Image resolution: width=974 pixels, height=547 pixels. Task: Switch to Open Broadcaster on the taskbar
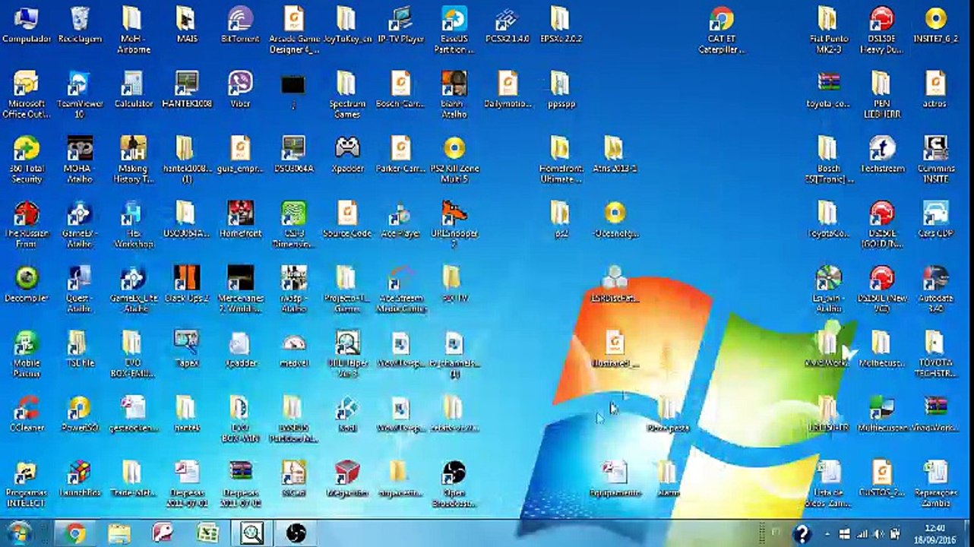point(296,533)
